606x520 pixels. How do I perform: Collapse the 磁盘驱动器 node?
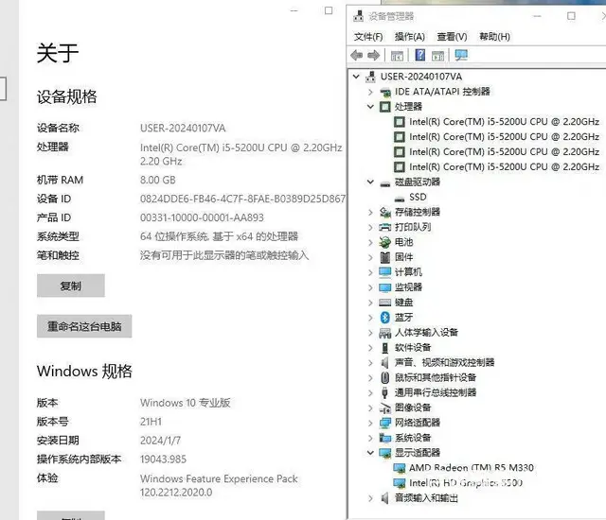tap(370, 182)
